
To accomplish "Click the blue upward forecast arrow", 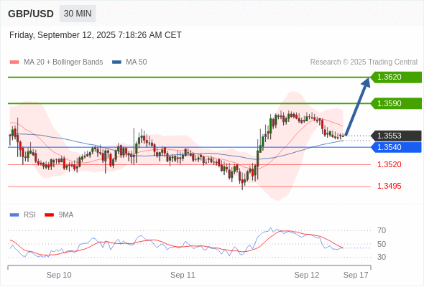I will [x=357, y=107].
